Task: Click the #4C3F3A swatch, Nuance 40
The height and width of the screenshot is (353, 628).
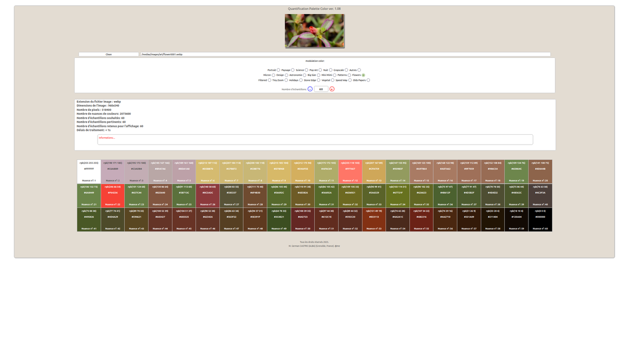Action: pyautogui.click(x=541, y=196)
